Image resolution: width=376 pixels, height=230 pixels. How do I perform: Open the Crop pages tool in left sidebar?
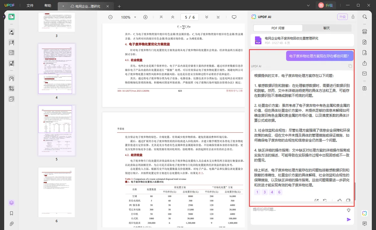coord(12,89)
